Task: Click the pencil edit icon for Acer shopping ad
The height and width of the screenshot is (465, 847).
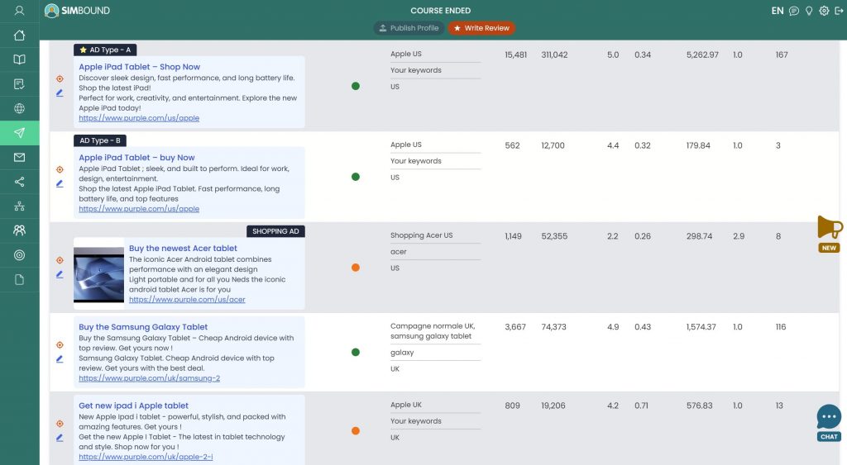Action: pyautogui.click(x=60, y=274)
